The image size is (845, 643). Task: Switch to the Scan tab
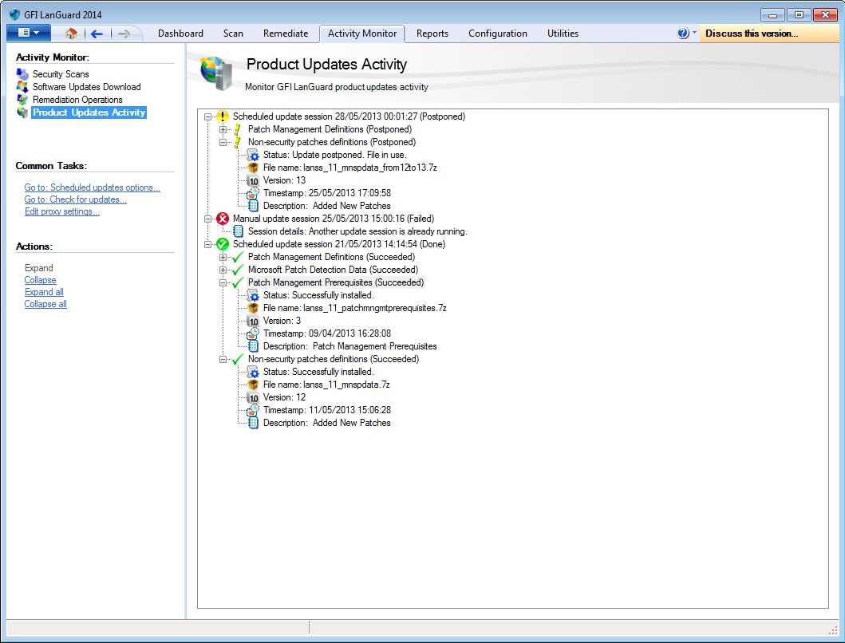(233, 34)
